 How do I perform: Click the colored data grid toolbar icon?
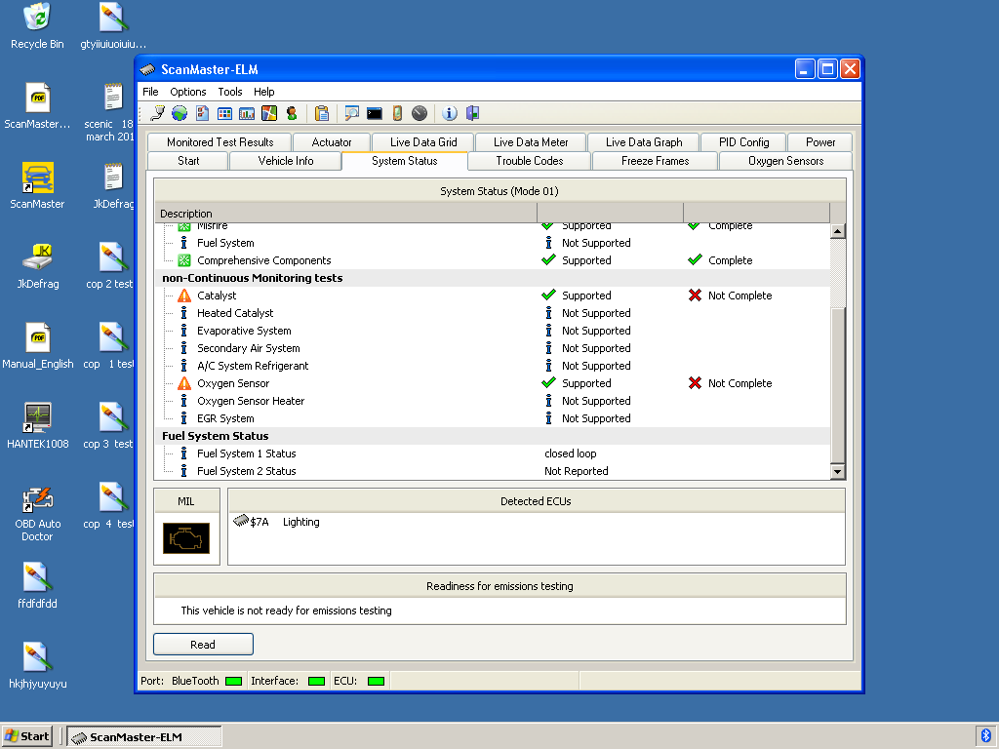[224, 113]
